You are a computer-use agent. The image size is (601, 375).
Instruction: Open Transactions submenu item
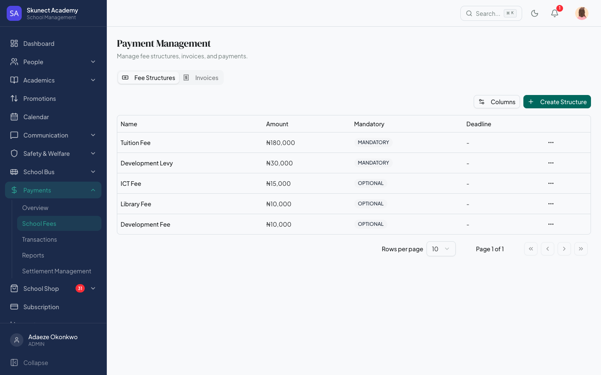pos(59,239)
